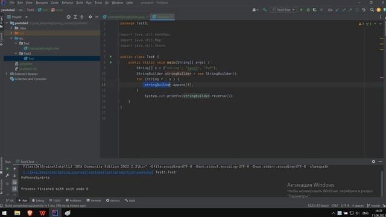This screenshot has width=386, height=217.
Task: Open Run panel settings gear
Action: click(x=373, y=162)
